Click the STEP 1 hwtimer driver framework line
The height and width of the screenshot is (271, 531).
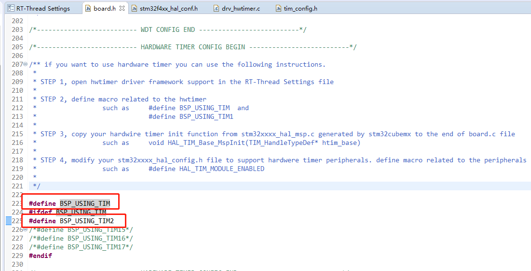[183, 82]
